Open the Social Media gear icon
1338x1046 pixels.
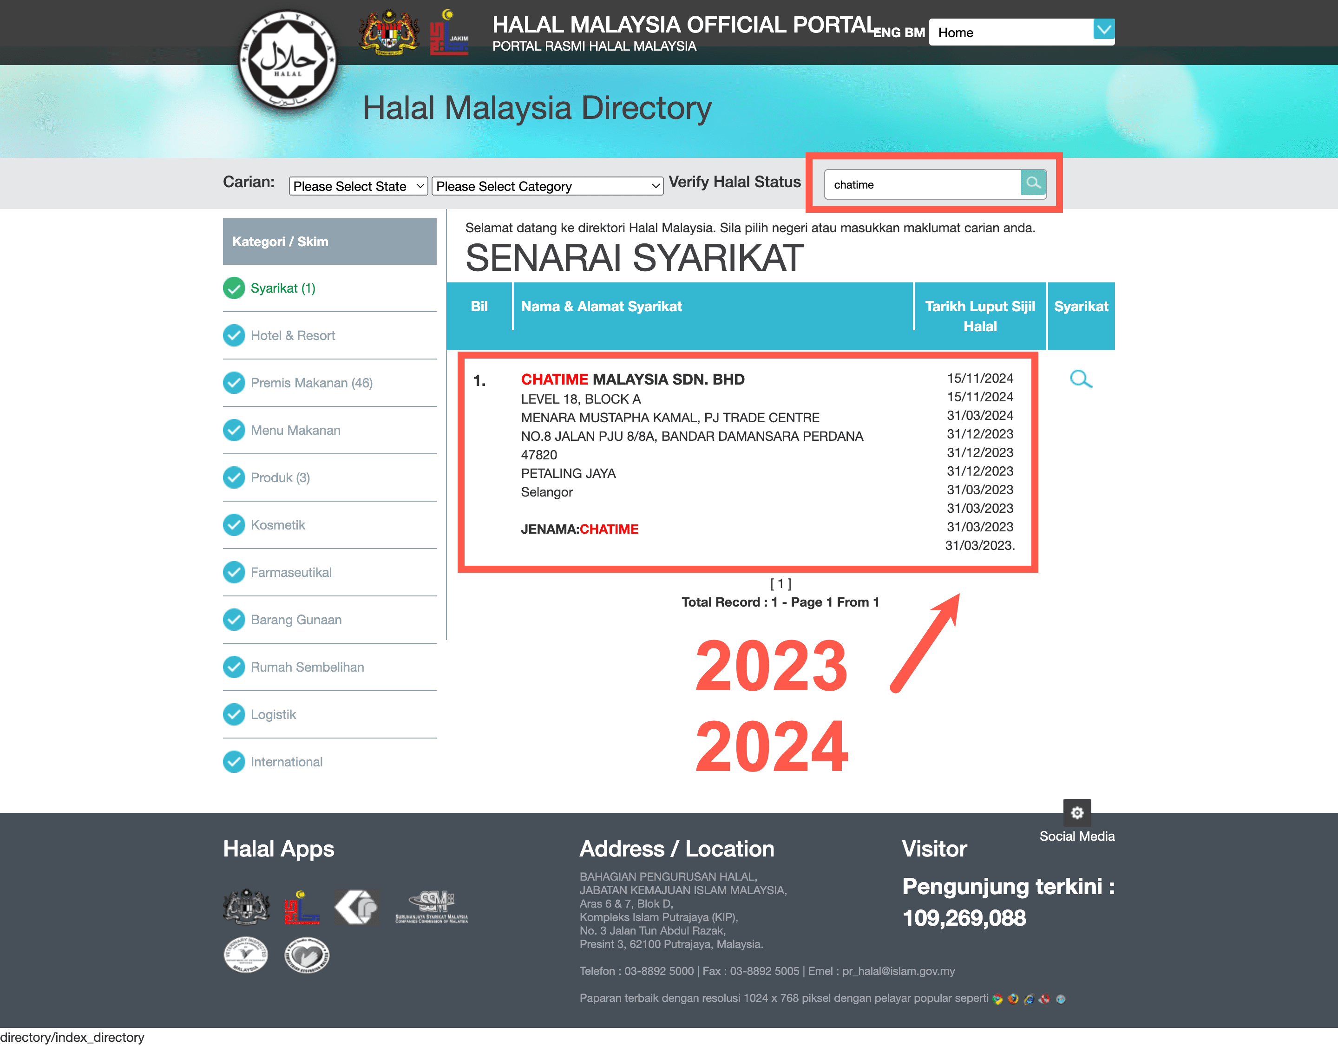[x=1077, y=813]
